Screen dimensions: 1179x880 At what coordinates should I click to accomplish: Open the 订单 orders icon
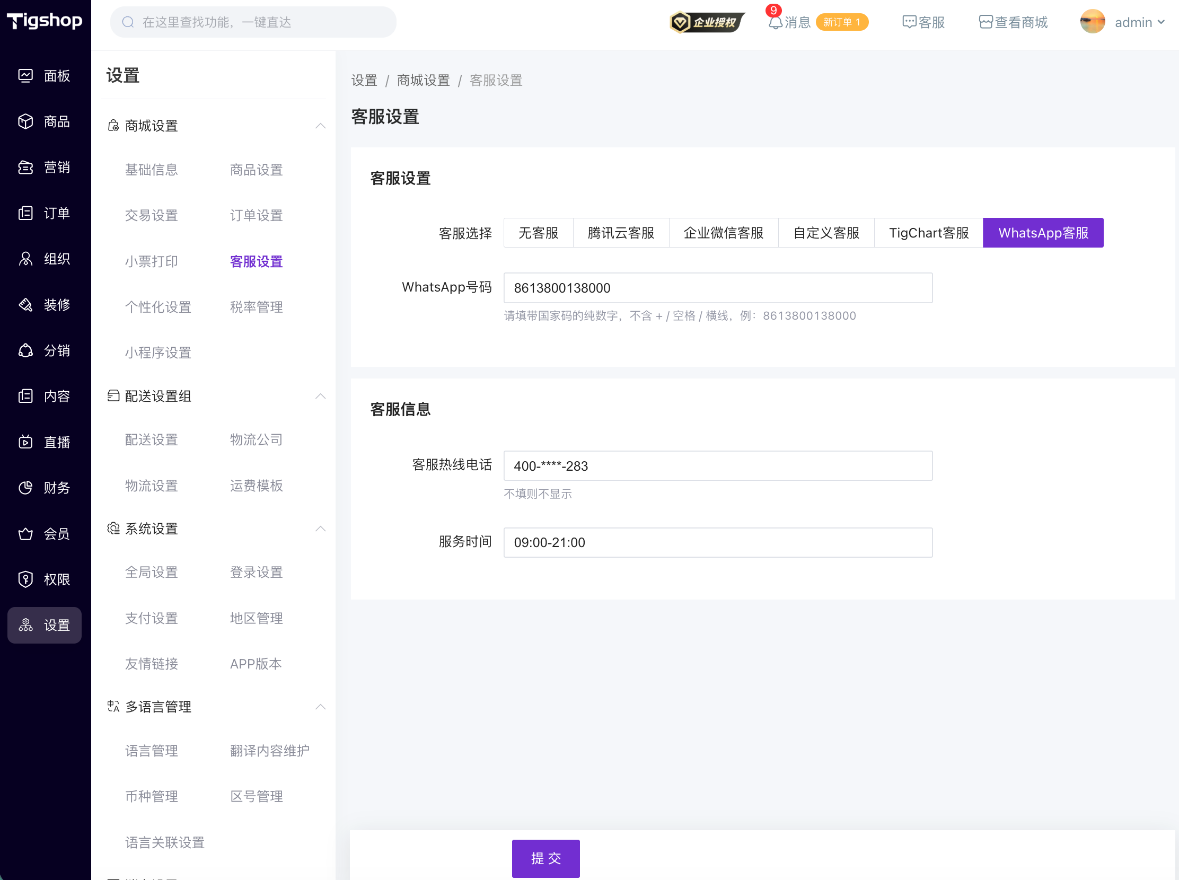tap(25, 214)
